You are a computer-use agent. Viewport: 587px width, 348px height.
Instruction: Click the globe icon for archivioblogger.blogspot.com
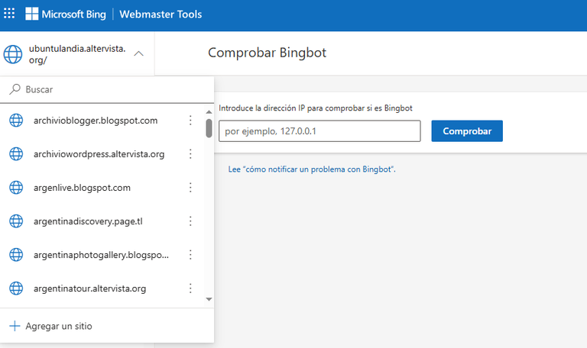[x=16, y=121]
